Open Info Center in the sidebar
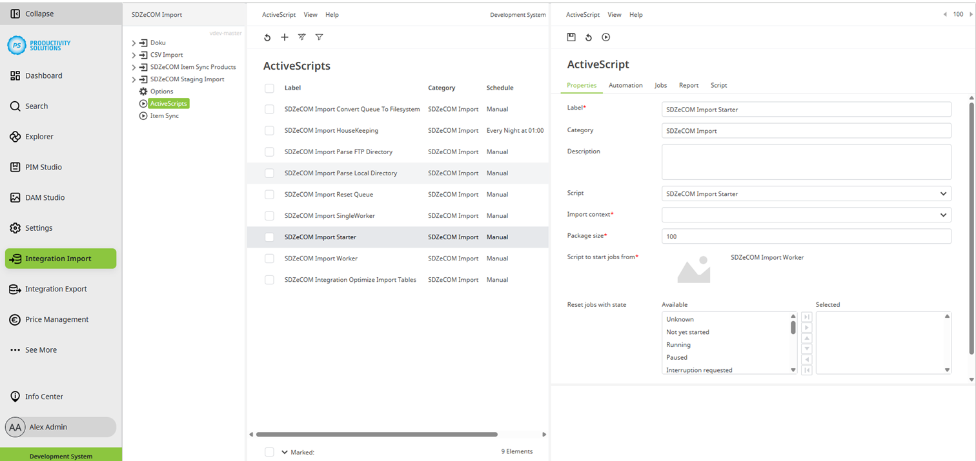The width and height of the screenshot is (976, 461). (x=44, y=397)
